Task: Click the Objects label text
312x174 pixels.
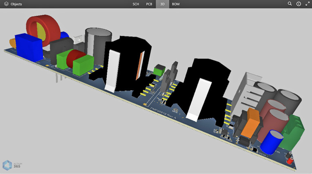Action: pyautogui.click(x=16, y=4)
